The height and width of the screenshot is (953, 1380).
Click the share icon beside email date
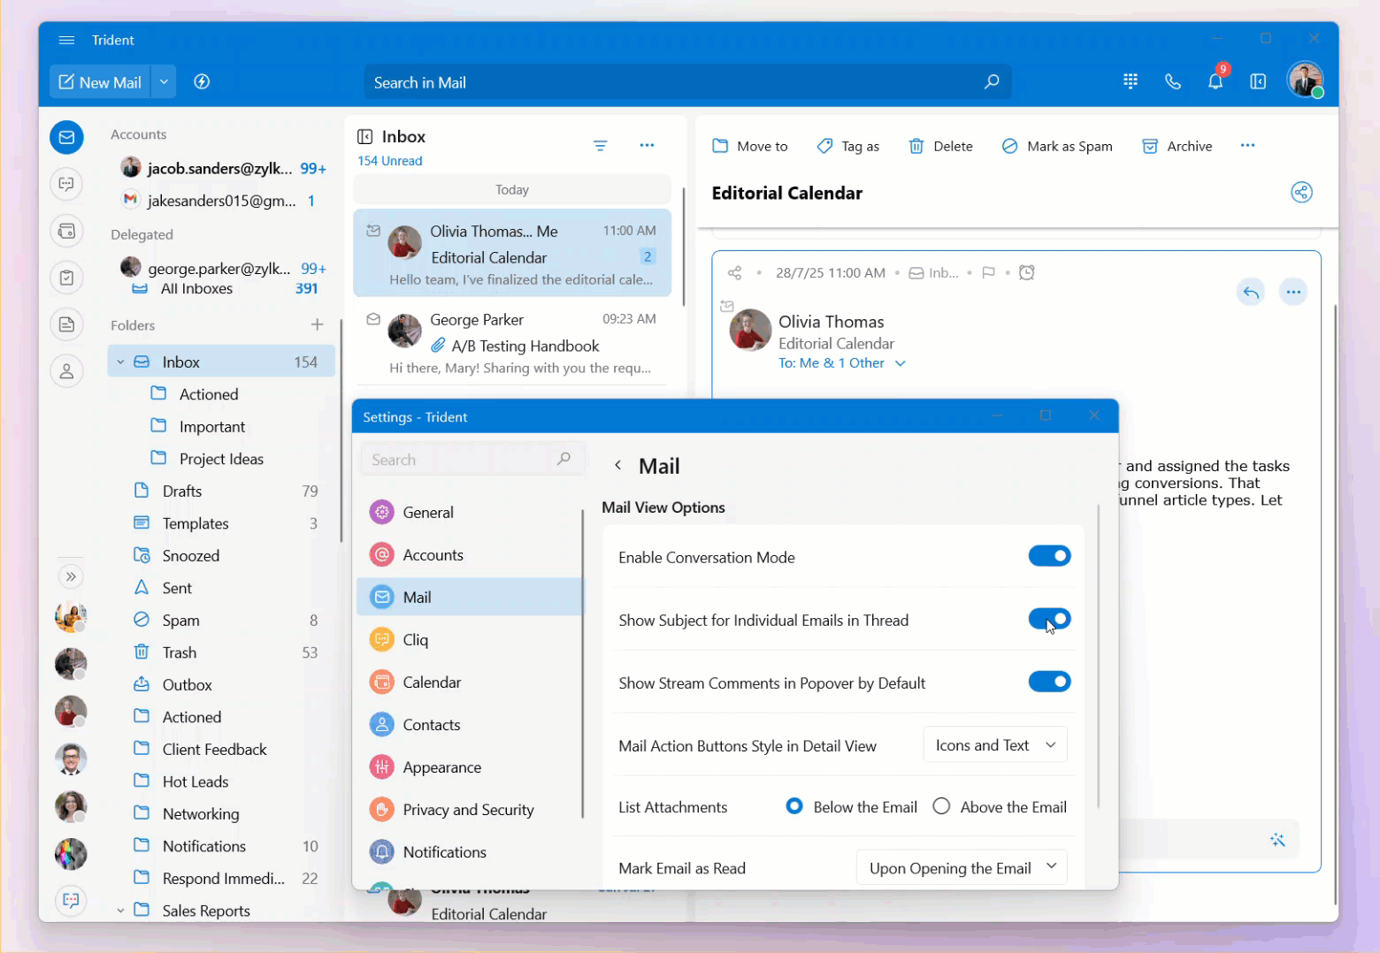click(734, 273)
